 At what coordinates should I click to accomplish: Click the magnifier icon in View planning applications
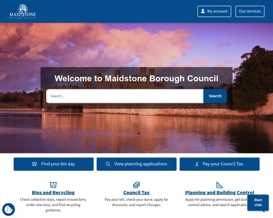click(x=108, y=164)
